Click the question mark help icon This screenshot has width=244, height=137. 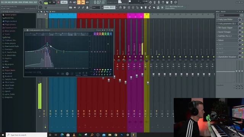click(x=163, y=2)
